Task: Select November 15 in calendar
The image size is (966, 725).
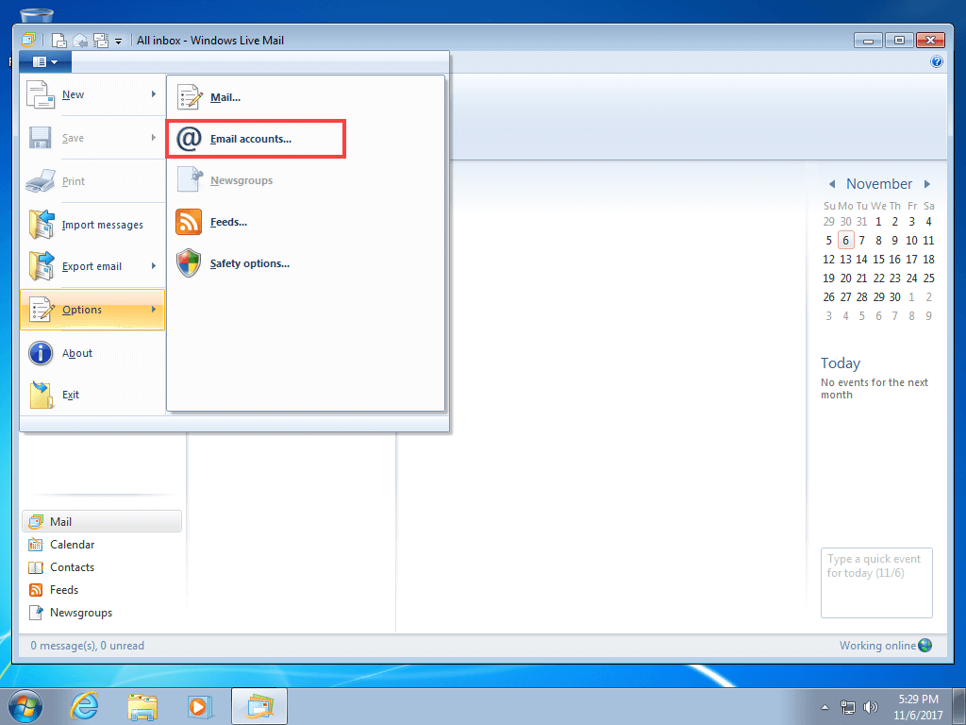Action: coord(878,260)
